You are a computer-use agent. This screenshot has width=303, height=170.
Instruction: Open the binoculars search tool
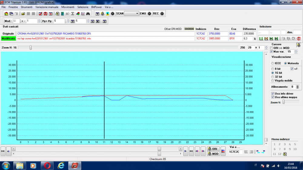(88, 14)
